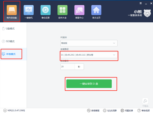This screenshot has height=113, width=153.
Task: Open 问题反馈 feedback link
Action: (x=127, y=110)
